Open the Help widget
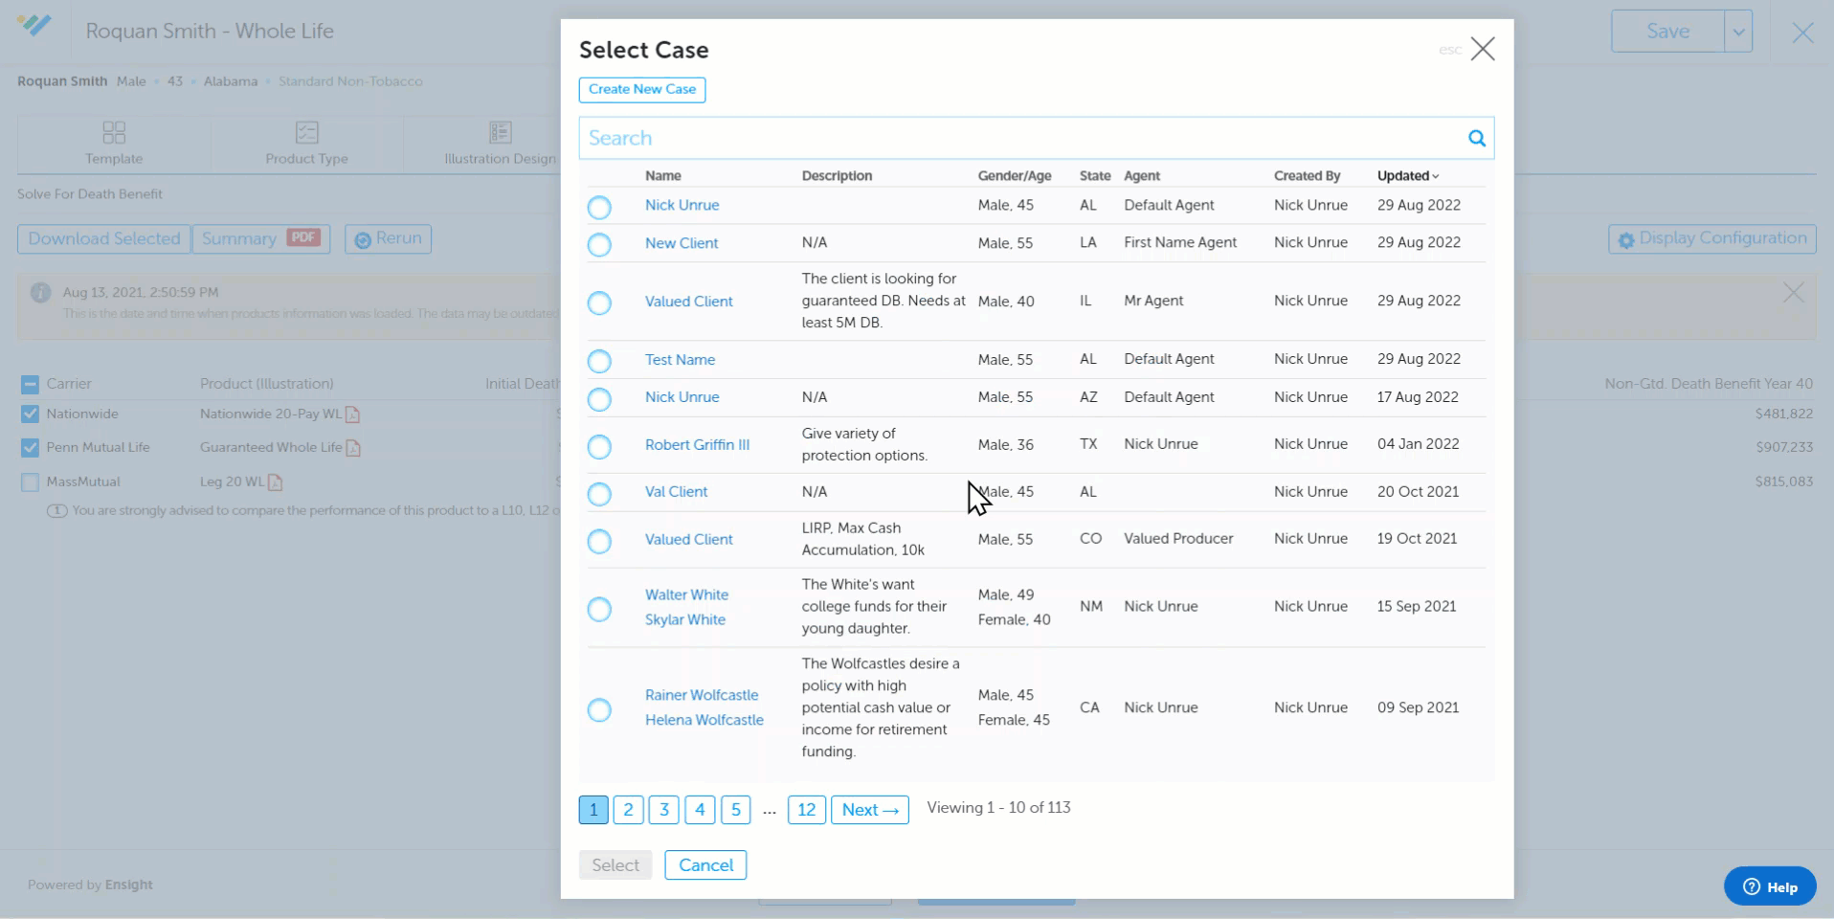The image size is (1834, 919). coord(1770,886)
